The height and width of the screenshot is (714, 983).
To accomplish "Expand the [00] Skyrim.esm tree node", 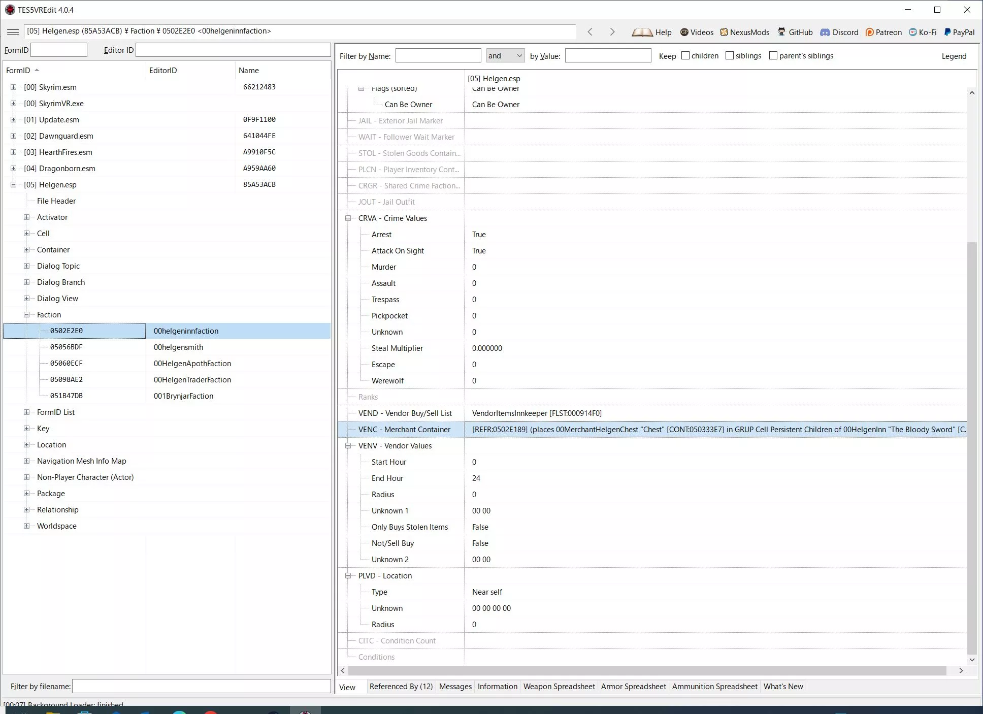I will point(14,87).
